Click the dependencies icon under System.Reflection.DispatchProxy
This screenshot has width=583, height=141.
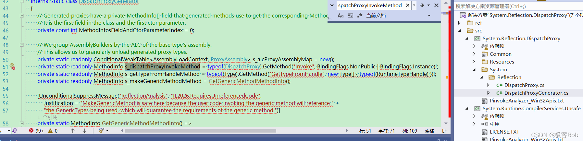click(485, 46)
